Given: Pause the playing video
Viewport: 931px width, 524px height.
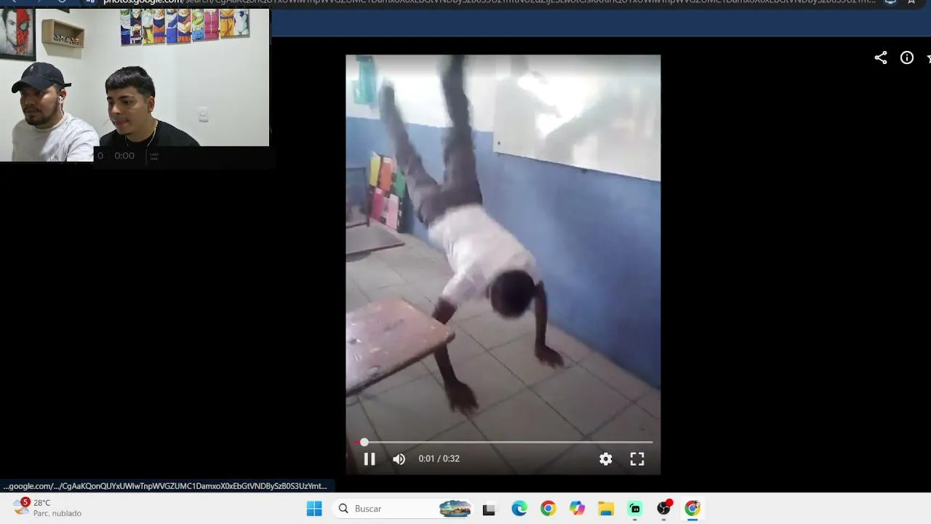Looking at the screenshot, I should [369, 458].
